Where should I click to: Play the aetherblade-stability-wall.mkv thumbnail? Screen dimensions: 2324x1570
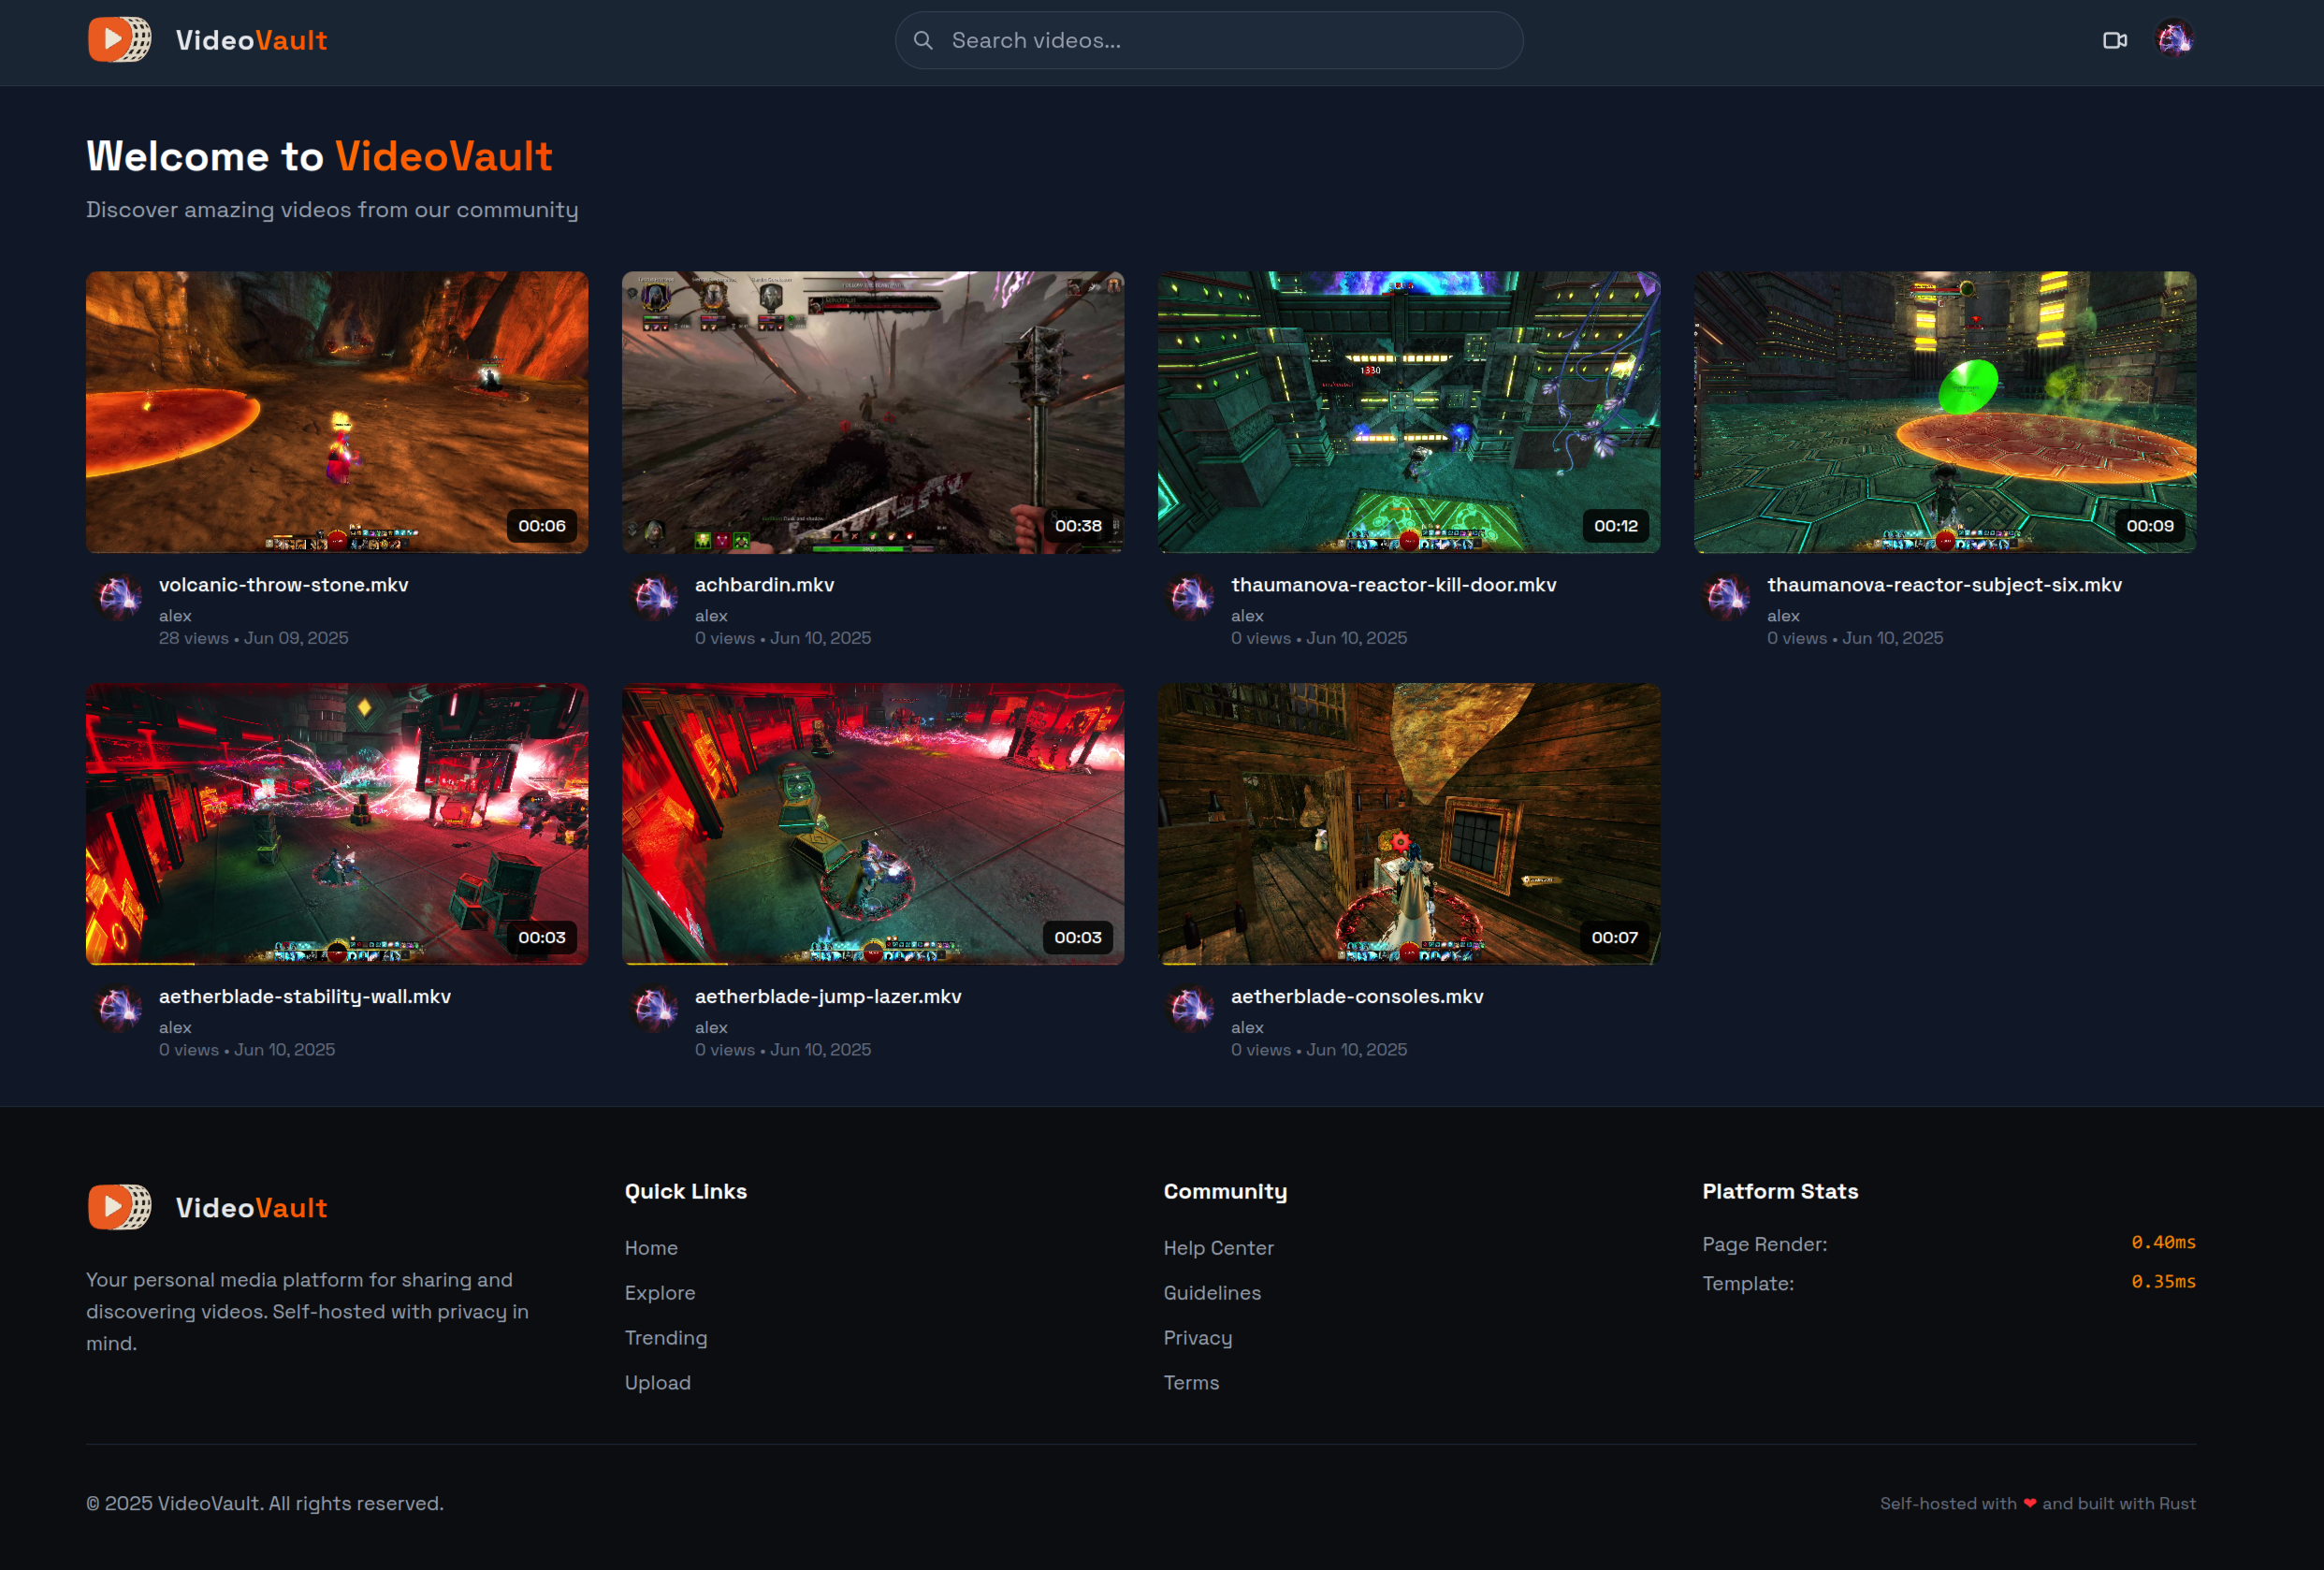click(x=337, y=823)
